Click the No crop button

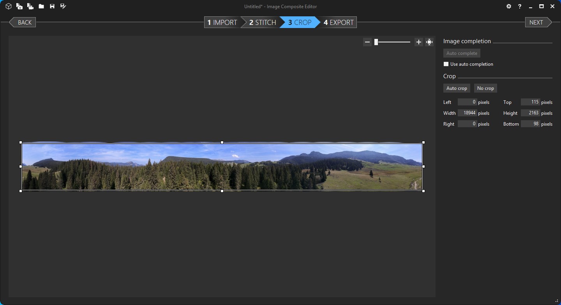485,88
